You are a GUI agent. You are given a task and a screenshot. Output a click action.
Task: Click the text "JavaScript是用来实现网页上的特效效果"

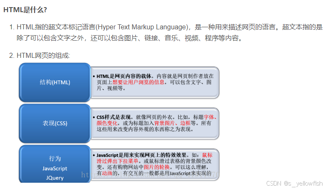pyautogui.click(x=142, y=155)
